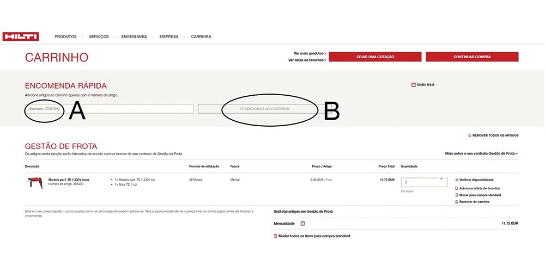Click the 1x Mala TE 1 cpl item
Screen dimensions: 545x272
tap(125, 185)
